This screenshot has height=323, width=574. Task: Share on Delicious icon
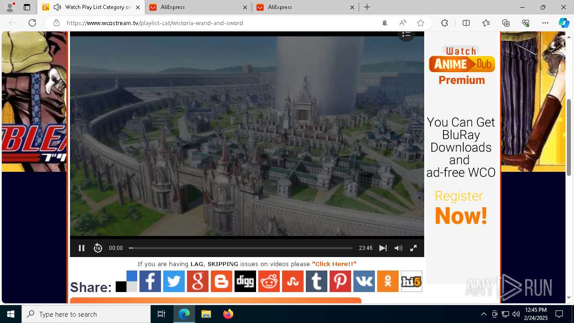click(x=126, y=282)
